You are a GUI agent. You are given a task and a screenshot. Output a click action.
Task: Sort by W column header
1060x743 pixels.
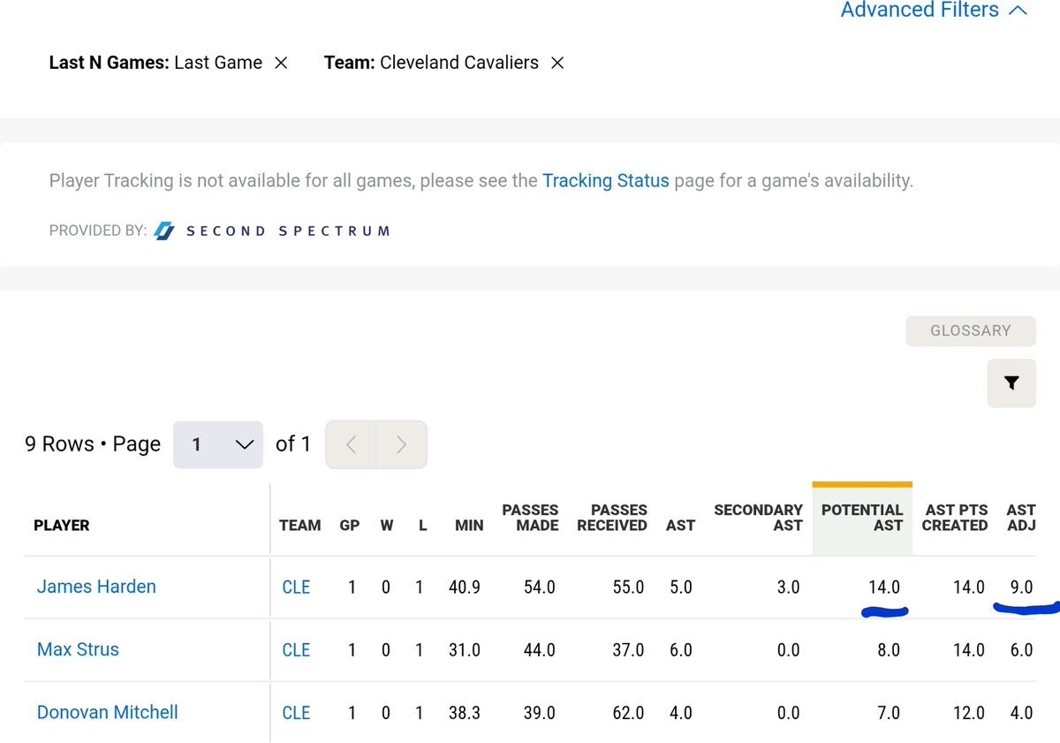(x=387, y=526)
